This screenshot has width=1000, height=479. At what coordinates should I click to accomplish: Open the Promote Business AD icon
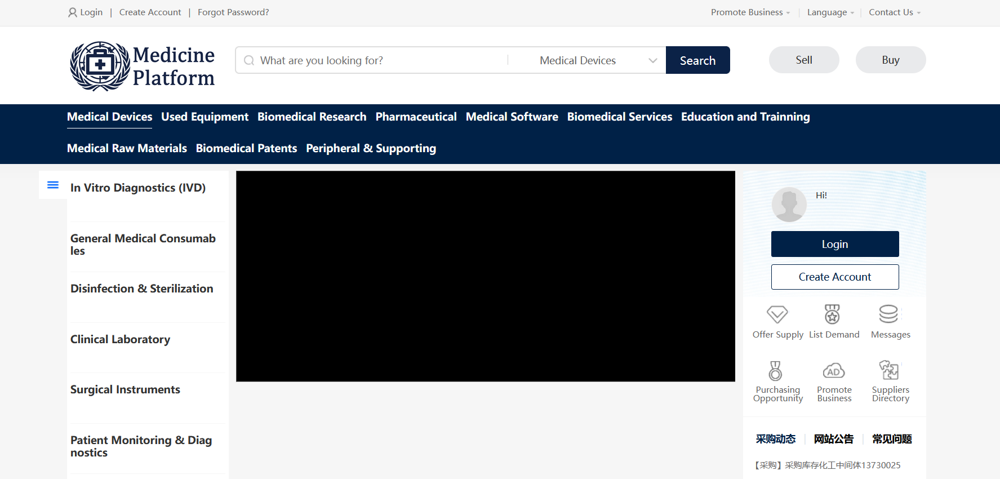[833, 371]
